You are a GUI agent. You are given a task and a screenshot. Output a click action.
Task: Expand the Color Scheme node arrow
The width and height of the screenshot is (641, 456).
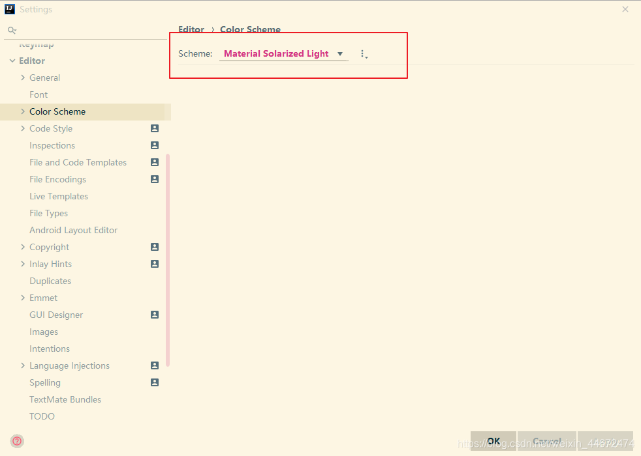click(23, 111)
